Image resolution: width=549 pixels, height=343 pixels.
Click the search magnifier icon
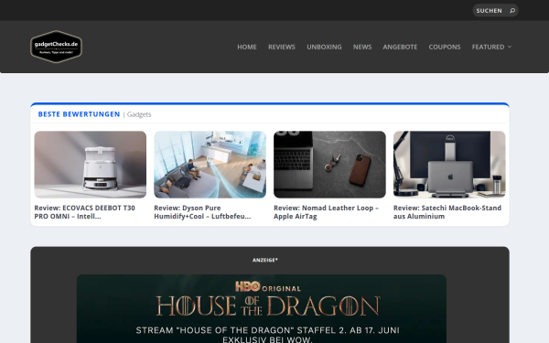(x=512, y=10)
